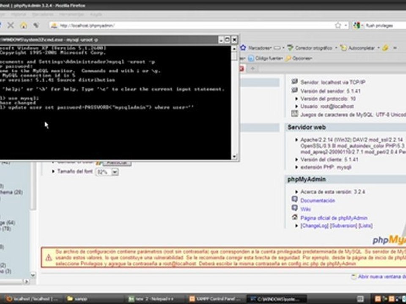Click the Página oficial home icon
The image size is (406, 304).
click(x=294, y=217)
